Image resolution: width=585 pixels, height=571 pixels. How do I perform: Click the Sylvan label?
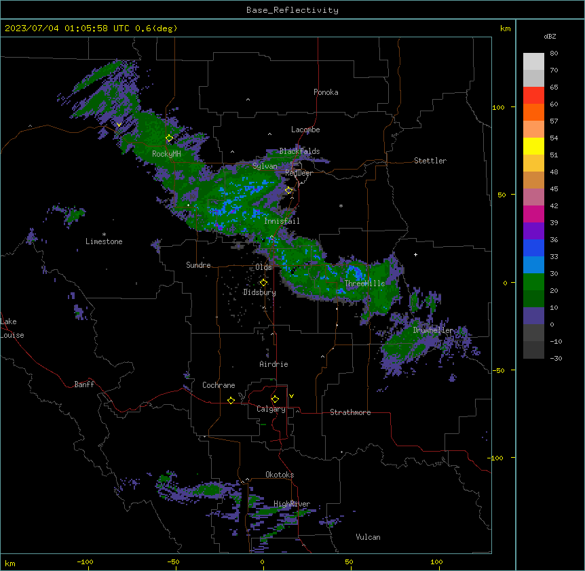pyautogui.click(x=265, y=166)
